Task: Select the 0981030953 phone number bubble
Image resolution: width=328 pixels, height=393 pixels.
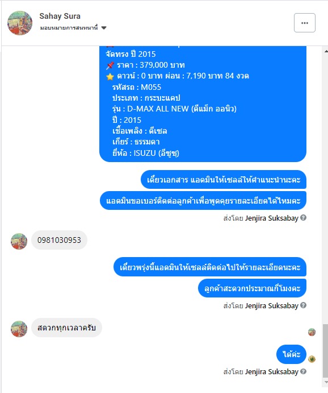Action: pyautogui.click(x=59, y=240)
